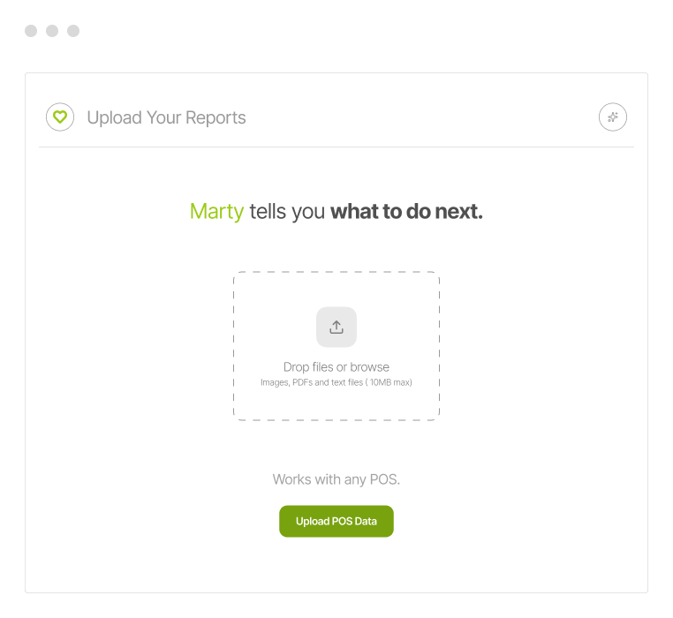
Task: Click the "Works with any POS." caption
Action: (x=336, y=479)
